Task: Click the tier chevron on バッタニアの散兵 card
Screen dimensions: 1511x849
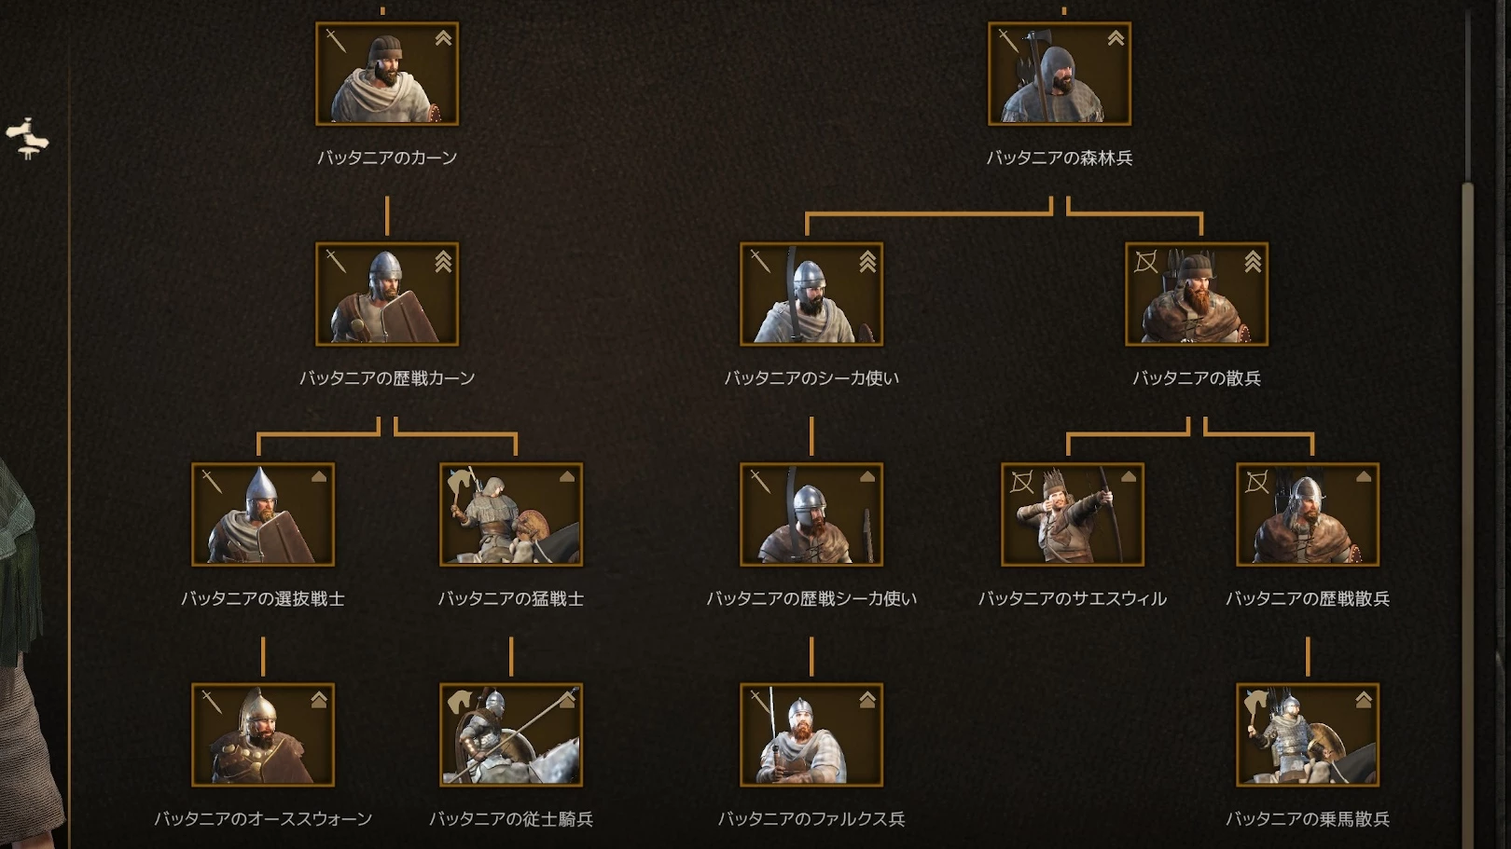Action: pyautogui.click(x=1253, y=262)
